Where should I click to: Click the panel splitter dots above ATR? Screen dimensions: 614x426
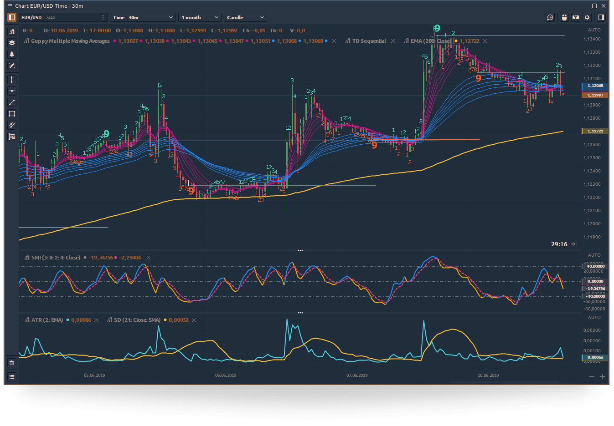[x=300, y=313]
